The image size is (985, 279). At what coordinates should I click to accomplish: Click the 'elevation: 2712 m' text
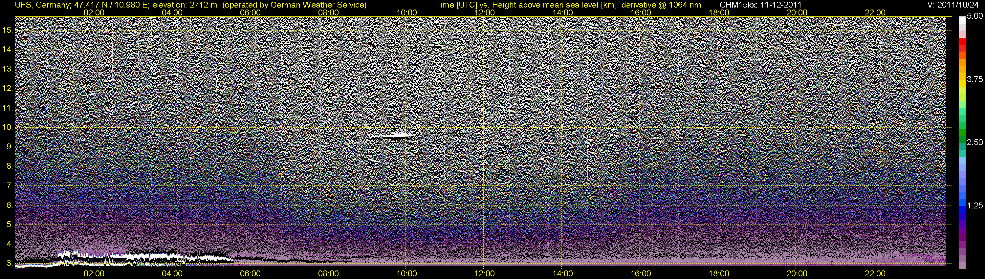pos(185,5)
